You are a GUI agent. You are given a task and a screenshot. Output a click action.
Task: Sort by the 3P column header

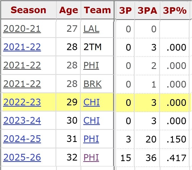click(x=125, y=10)
